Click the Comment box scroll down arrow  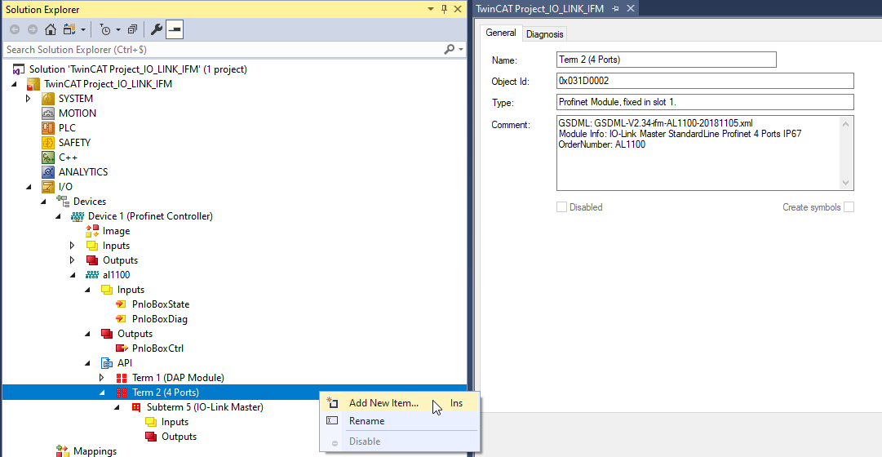846,184
